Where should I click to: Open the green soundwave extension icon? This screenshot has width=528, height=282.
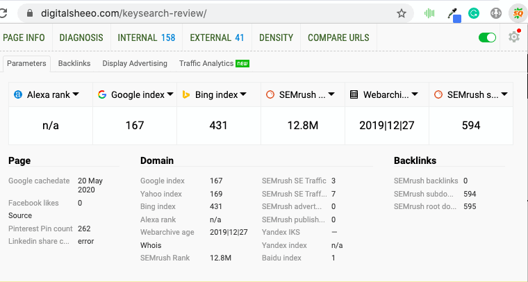pyautogui.click(x=429, y=13)
